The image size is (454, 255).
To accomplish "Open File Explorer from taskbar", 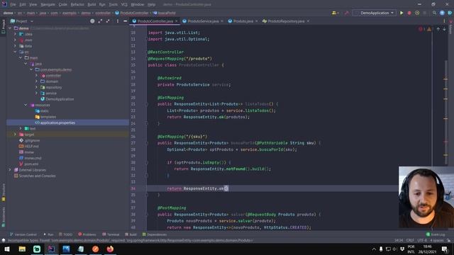I will [x=22, y=249].
